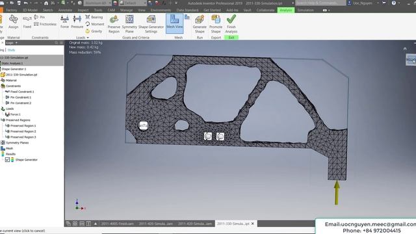Viewport: 416px width, 234px height.
Task: Open the Annotate ribbon tab
Action: [x=65, y=10]
